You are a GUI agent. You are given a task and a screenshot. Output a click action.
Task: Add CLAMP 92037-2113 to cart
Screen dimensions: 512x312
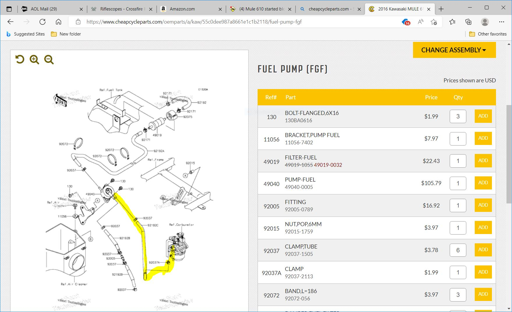[x=483, y=272]
